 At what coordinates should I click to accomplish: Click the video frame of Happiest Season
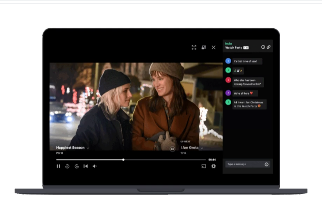136,106
